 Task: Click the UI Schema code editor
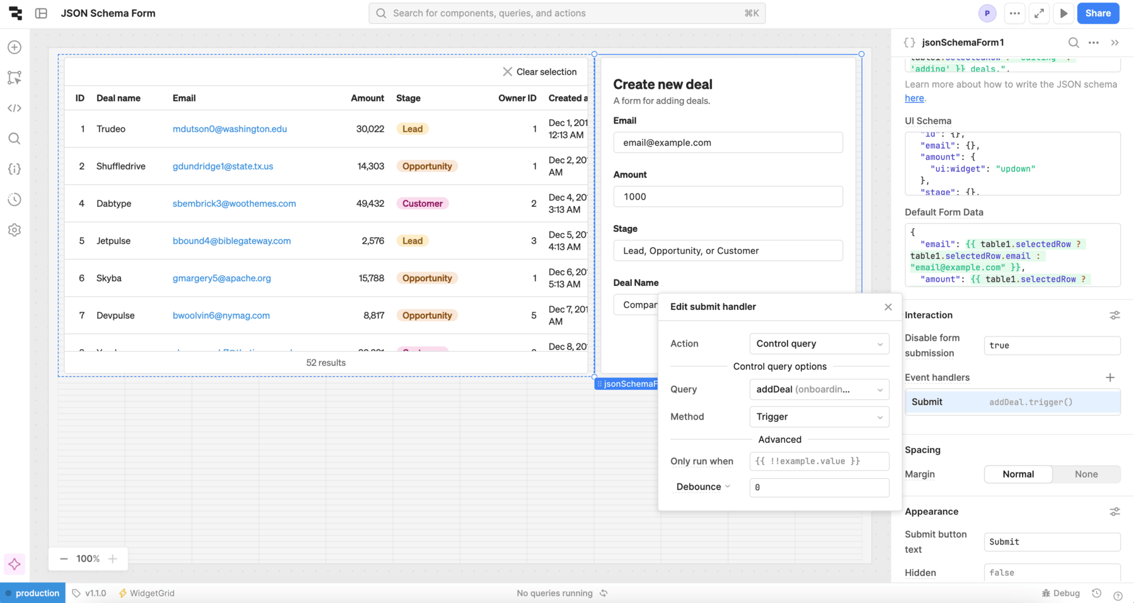coord(1012,164)
